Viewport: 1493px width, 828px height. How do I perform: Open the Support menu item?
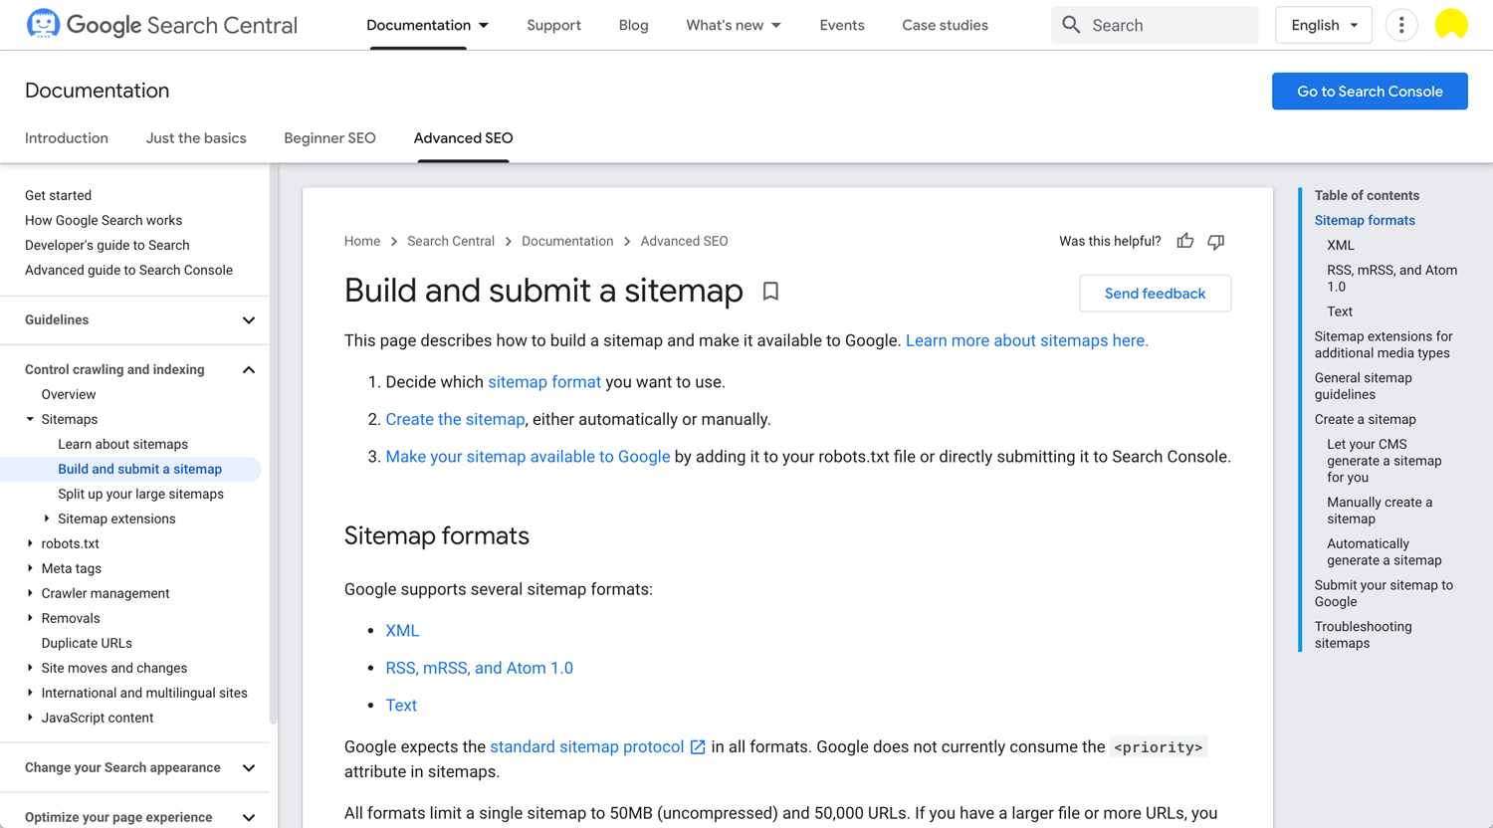553,25
